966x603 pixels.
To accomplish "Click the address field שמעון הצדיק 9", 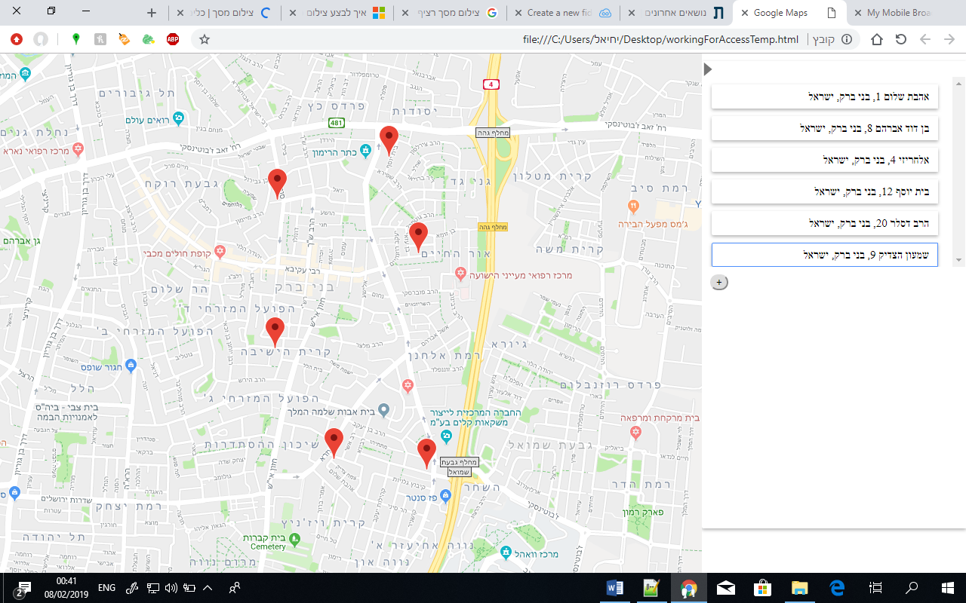I will click(x=825, y=255).
